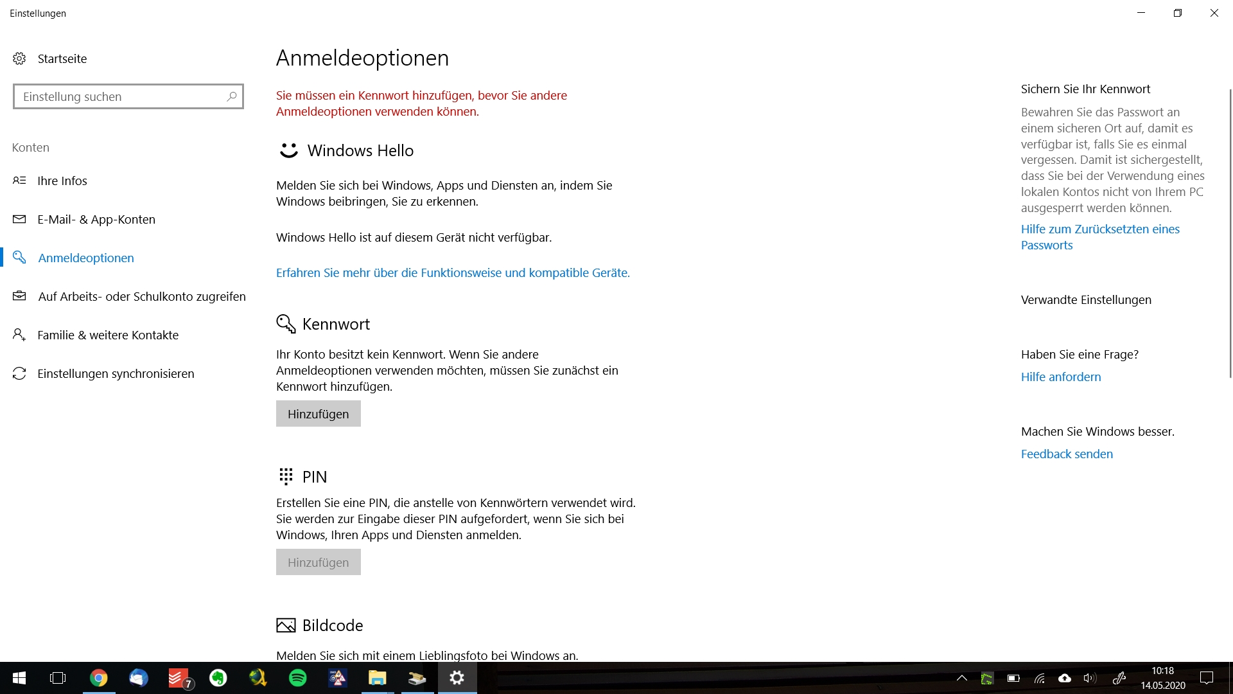Click inside Einstellung suchen search field

pyautogui.click(x=119, y=96)
